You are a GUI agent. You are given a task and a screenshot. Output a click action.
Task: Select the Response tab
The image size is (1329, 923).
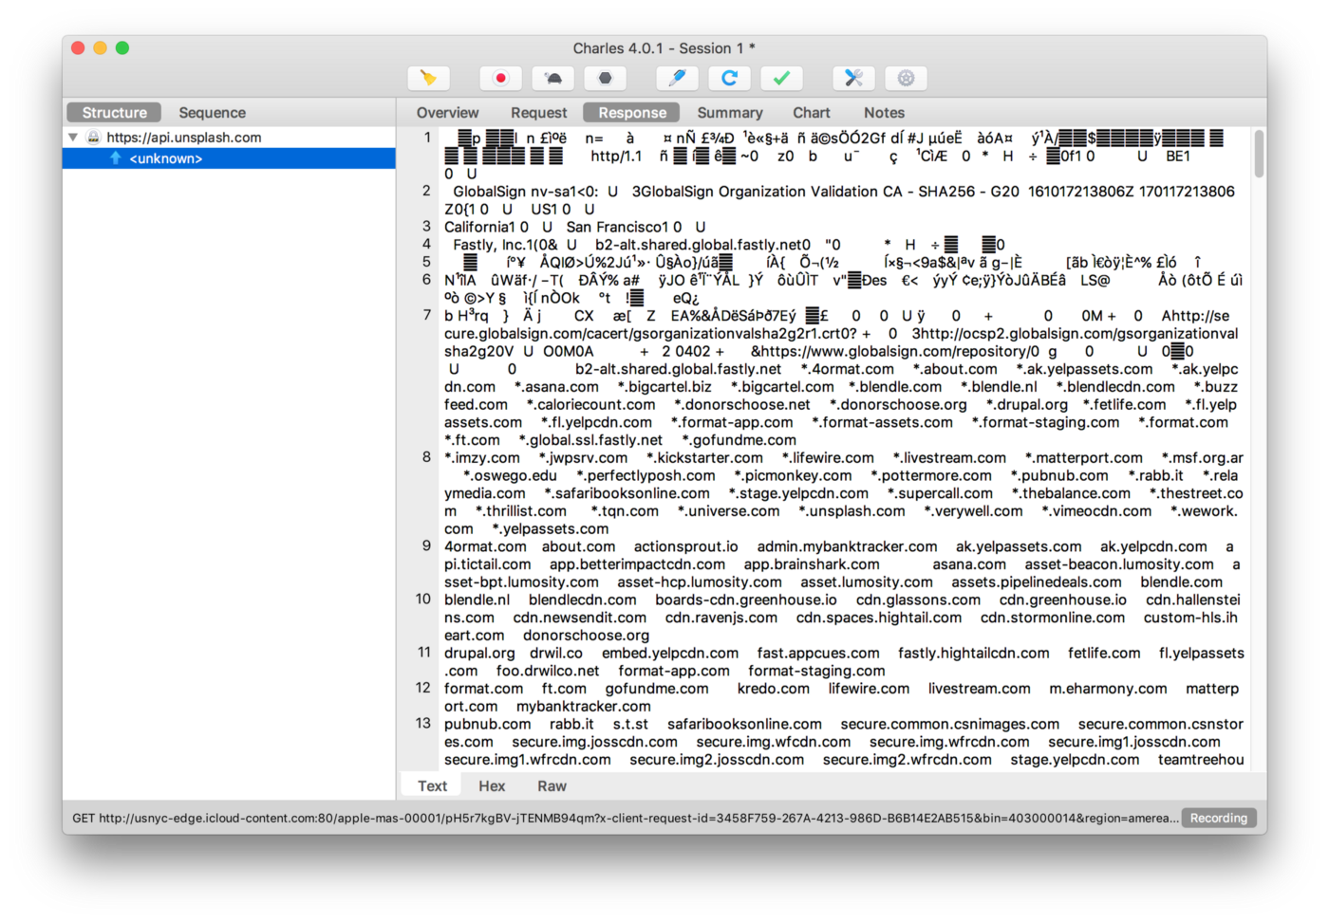pyautogui.click(x=632, y=112)
